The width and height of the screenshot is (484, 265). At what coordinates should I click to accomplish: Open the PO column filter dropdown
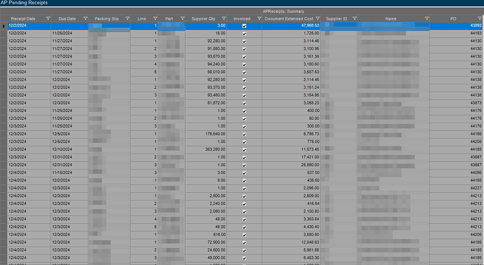pos(480,18)
